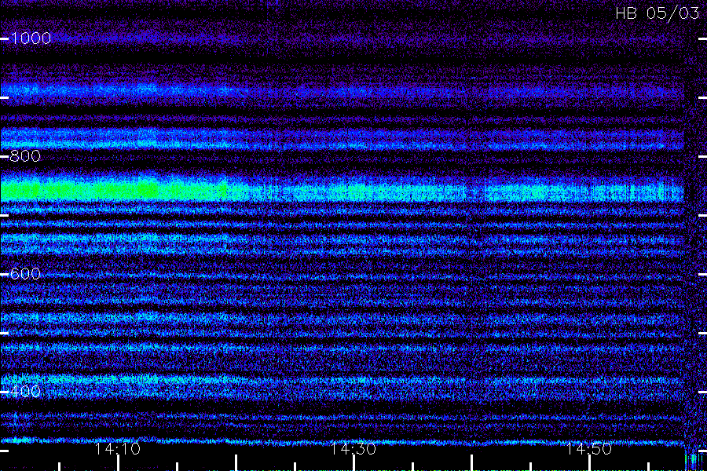Click the 14:10 time axis label
The width and height of the screenshot is (707, 471).
[118, 449]
